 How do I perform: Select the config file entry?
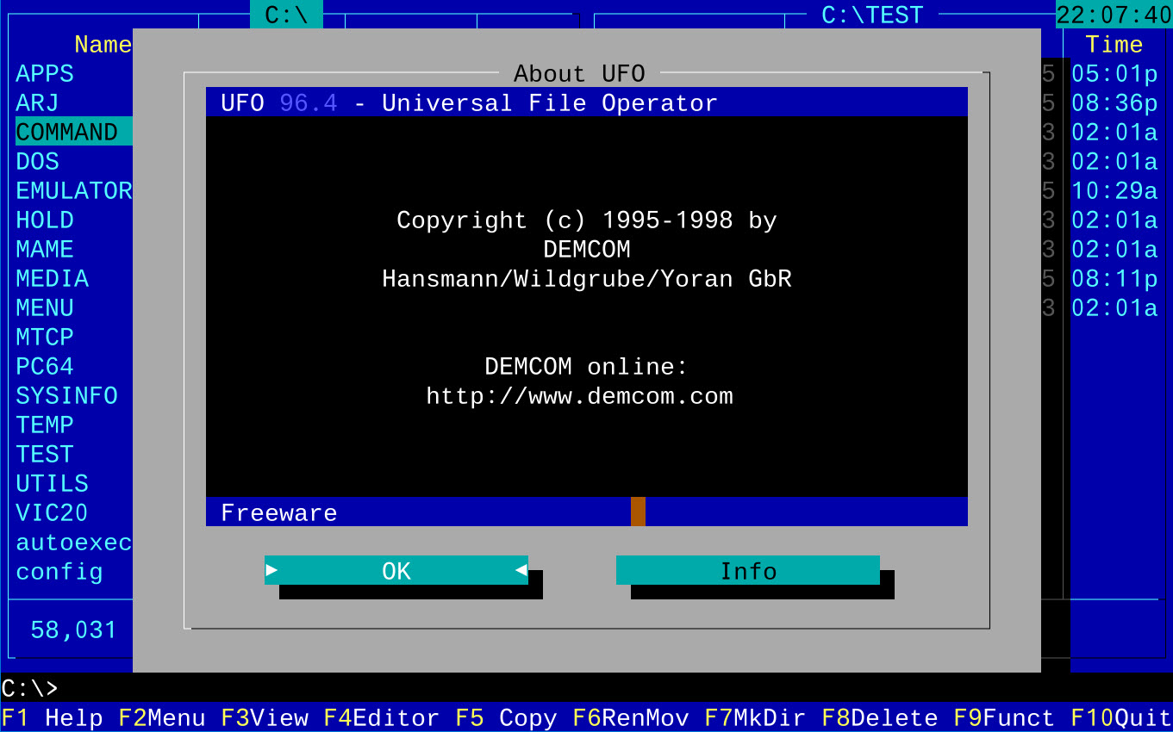click(59, 571)
